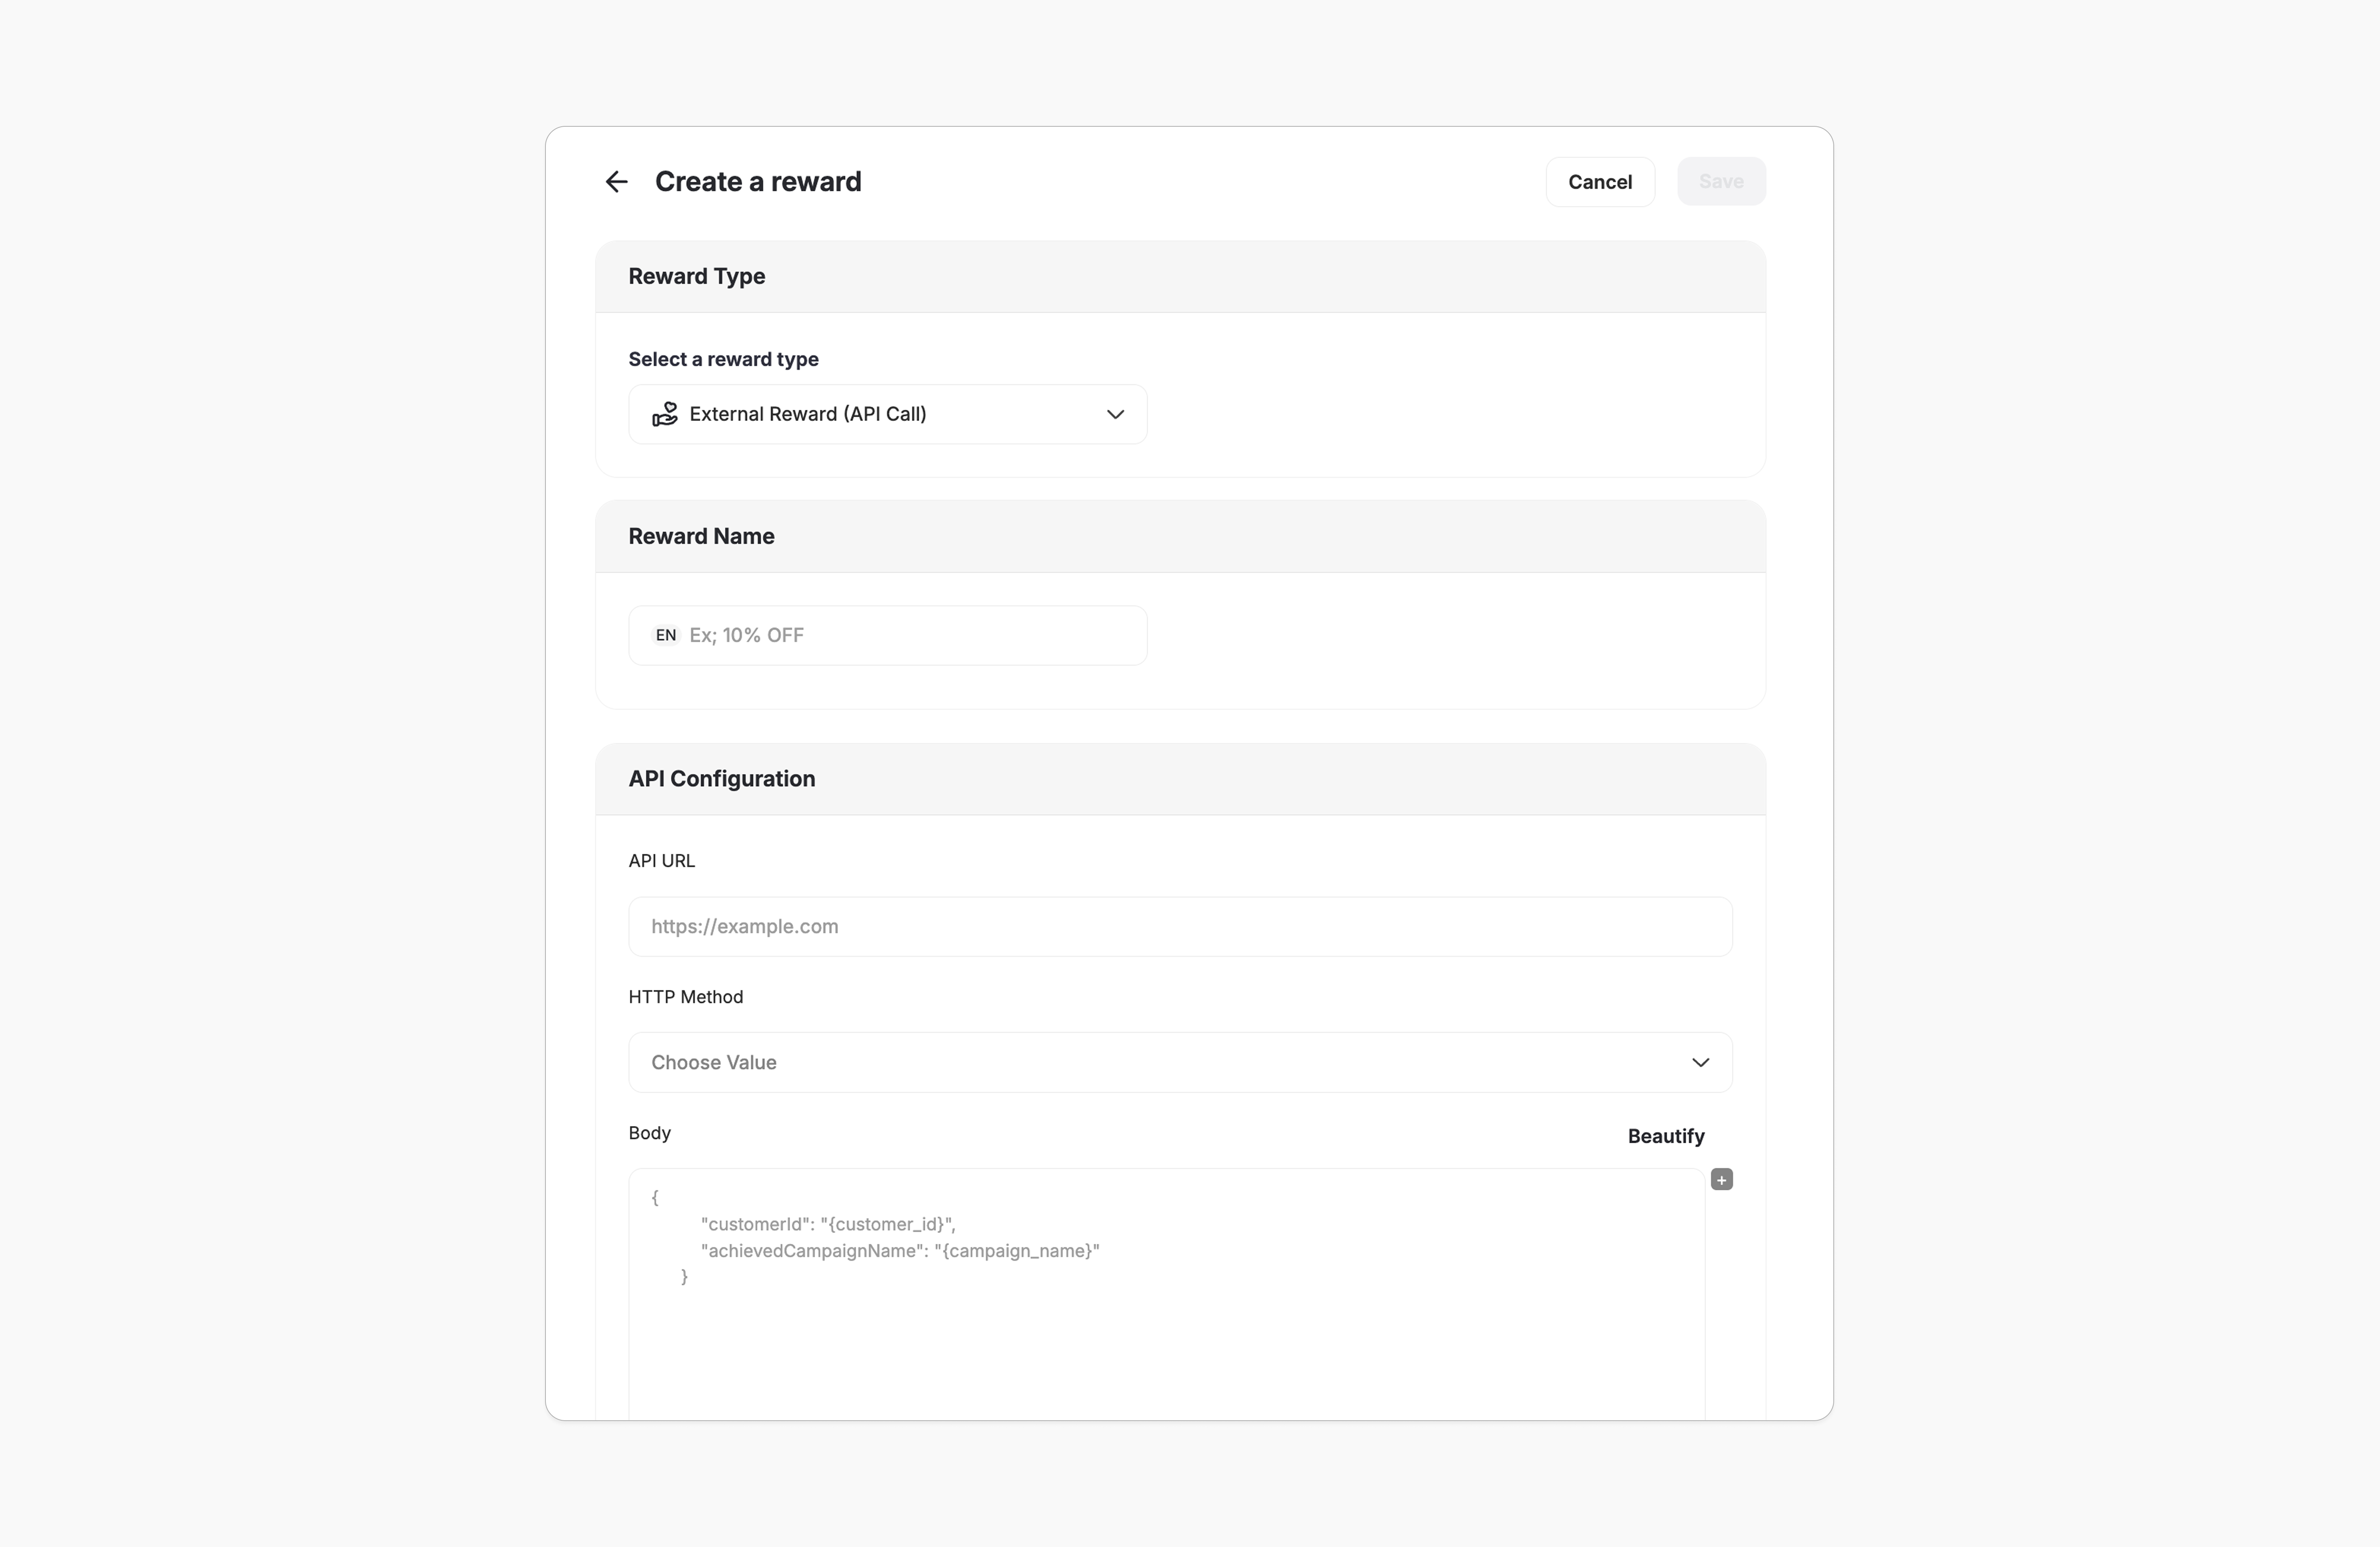The height and width of the screenshot is (1547, 2380).
Task: Click the API Configuration section header
Action: click(x=721, y=778)
